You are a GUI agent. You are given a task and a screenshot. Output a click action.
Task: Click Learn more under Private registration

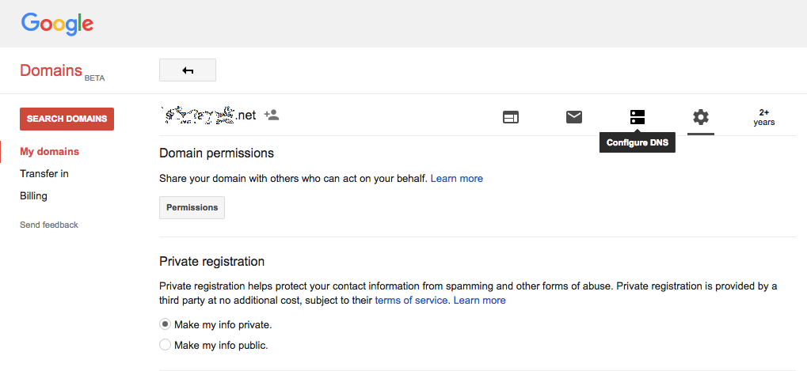click(x=480, y=300)
